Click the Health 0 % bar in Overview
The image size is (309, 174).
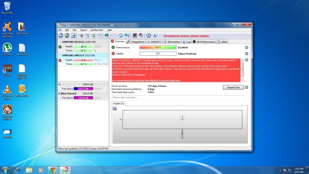pyautogui.click(x=158, y=53)
